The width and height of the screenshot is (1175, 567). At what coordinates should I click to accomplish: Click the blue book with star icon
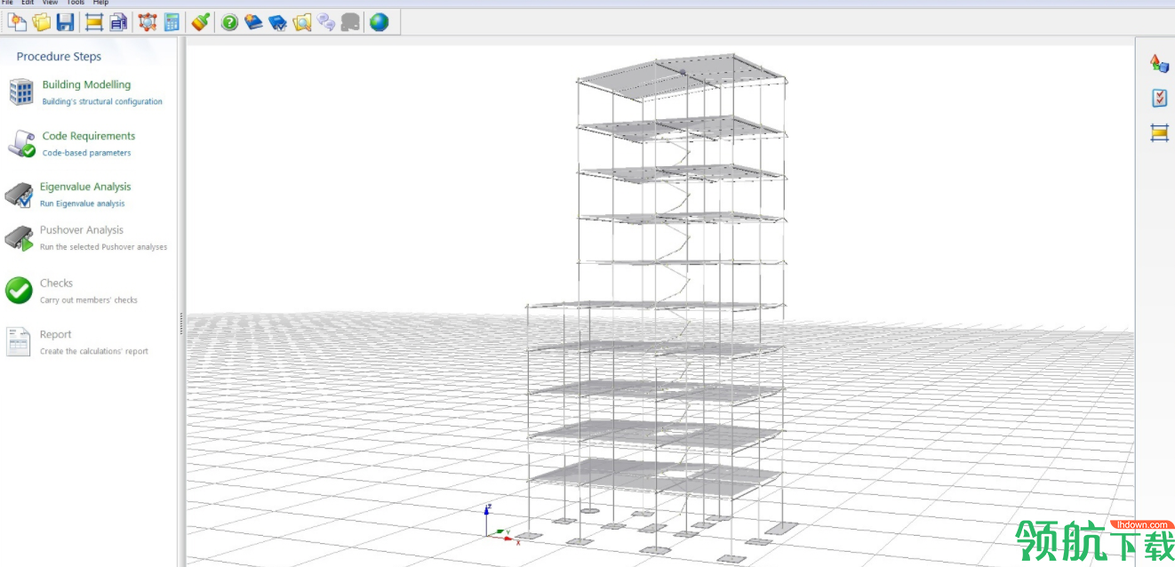coord(254,22)
